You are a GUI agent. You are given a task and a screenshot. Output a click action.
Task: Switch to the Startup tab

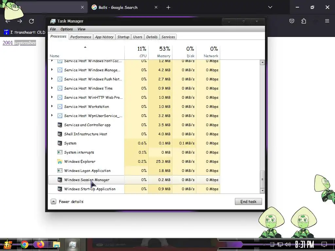point(123,37)
